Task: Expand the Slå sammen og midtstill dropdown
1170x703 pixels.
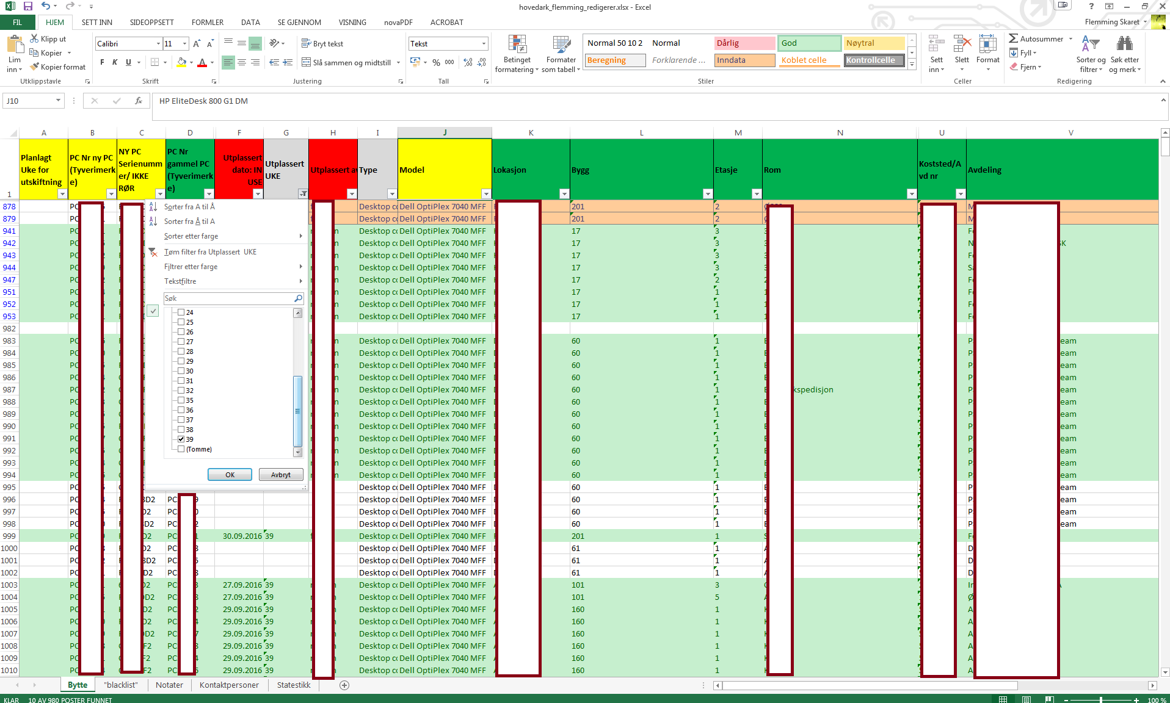Action: click(x=398, y=62)
